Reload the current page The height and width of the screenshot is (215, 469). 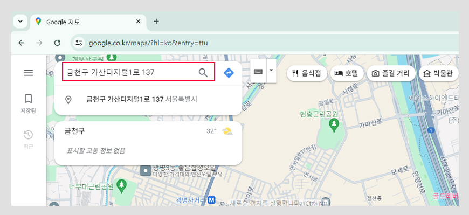[58, 43]
